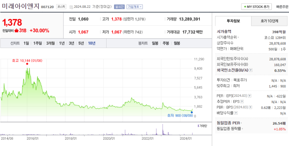The height and width of the screenshot is (146, 289).
Task: Click the 실시간 badge
Action: [x=119, y=7]
